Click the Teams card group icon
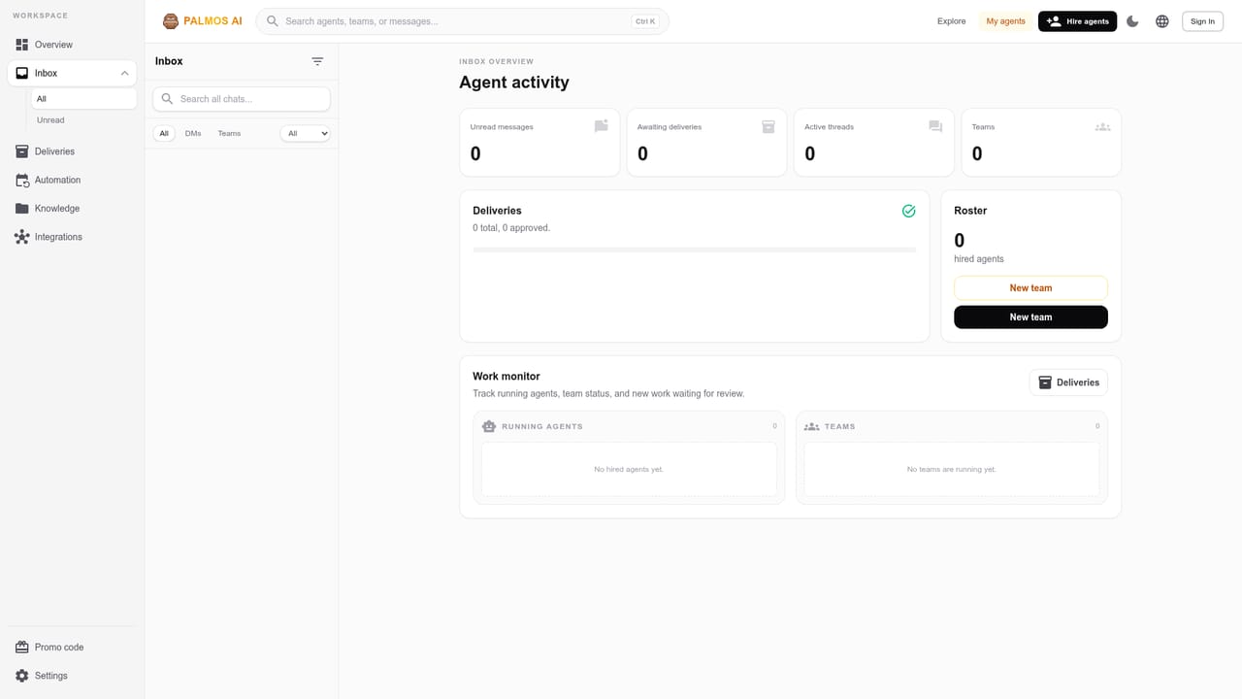The height and width of the screenshot is (699, 1242). pyautogui.click(x=1102, y=126)
